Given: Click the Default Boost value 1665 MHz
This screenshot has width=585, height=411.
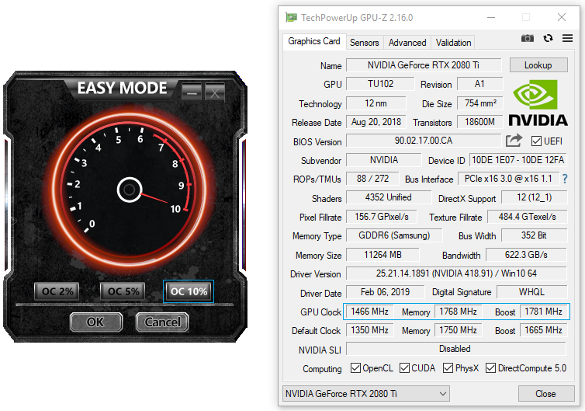Looking at the screenshot, I should pyautogui.click(x=543, y=330).
